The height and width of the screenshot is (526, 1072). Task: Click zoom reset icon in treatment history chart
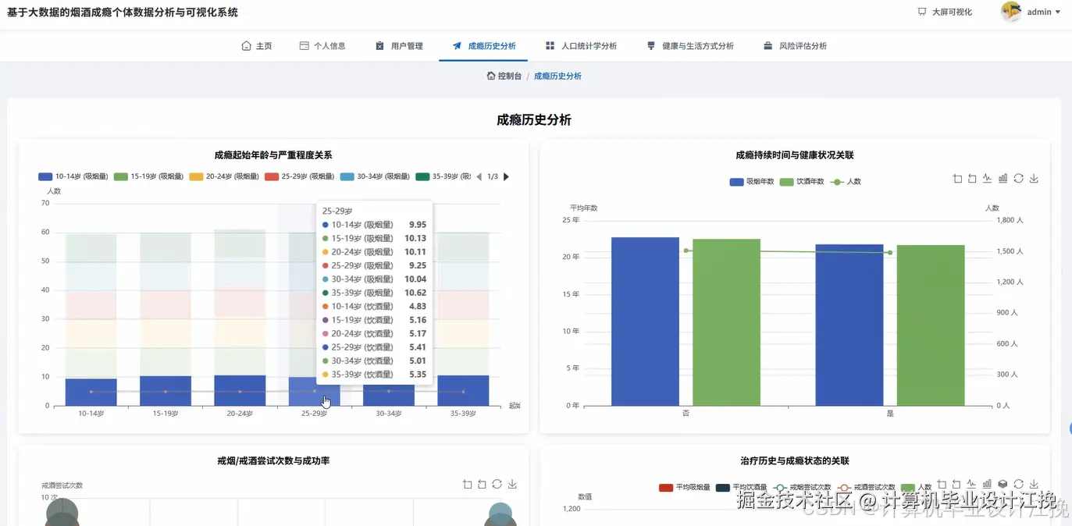(957, 485)
